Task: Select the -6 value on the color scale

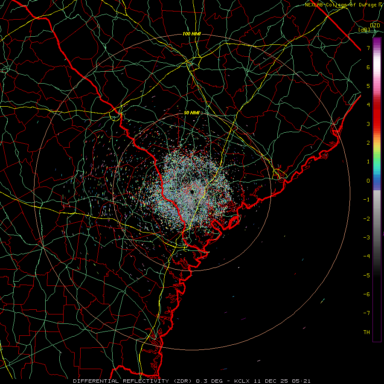Action: coord(367,294)
